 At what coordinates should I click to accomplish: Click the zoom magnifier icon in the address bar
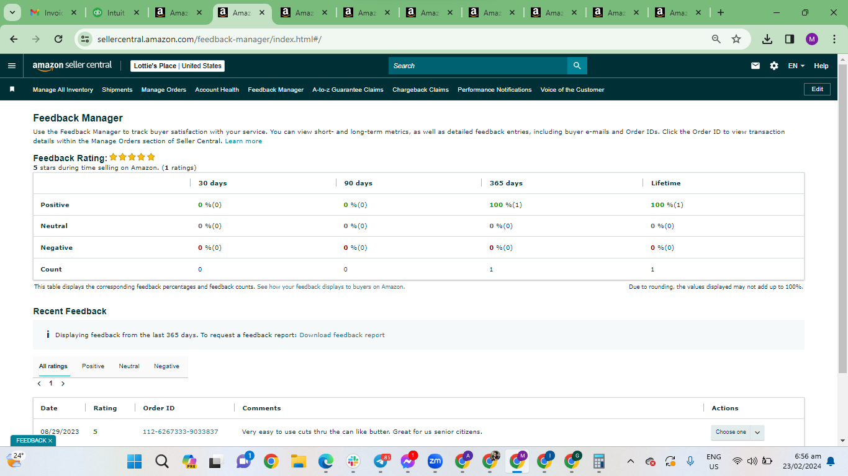(716, 39)
